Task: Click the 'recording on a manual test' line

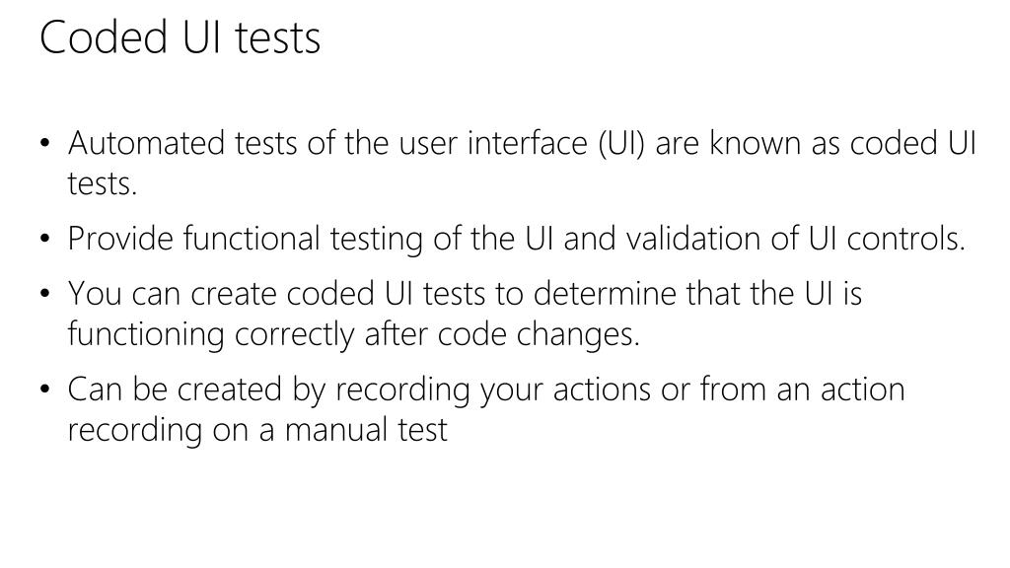Action: (x=257, y=430)
